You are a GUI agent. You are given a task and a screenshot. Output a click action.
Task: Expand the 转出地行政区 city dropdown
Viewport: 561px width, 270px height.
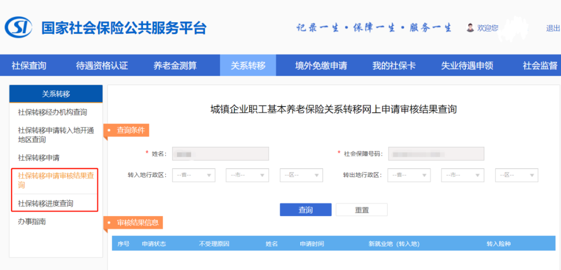462,175
